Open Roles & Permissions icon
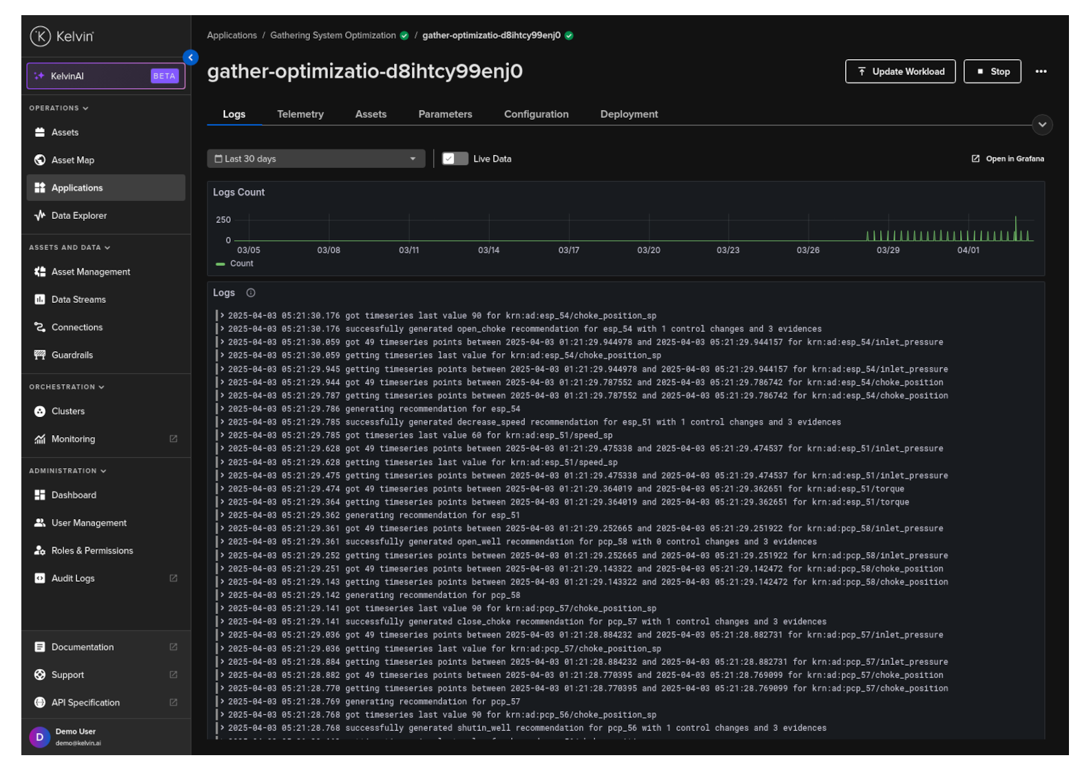Image resolution: width=1091 pixels, height=771 pixels. click(40, 551)
